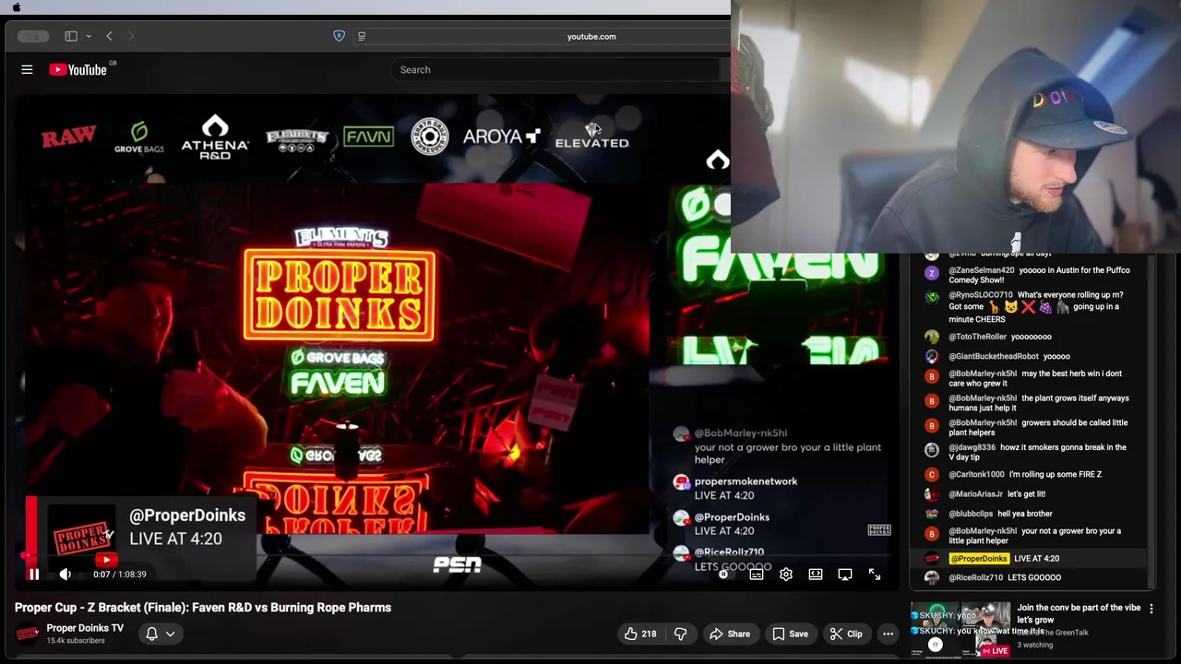Open options for the recommended live video
The width and height of the screenshot is (1181, 664).
point(1151,610)
